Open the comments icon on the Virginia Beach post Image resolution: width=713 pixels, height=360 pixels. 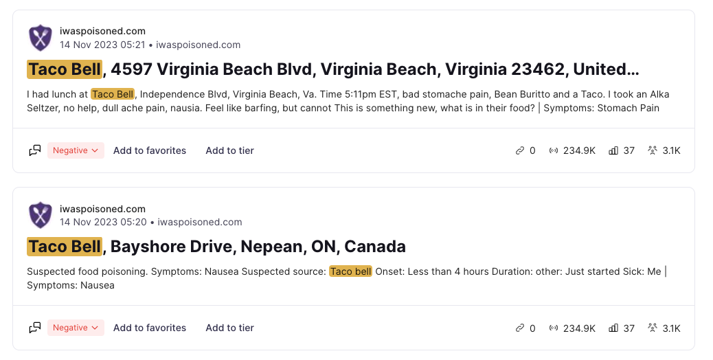[35, 150]
